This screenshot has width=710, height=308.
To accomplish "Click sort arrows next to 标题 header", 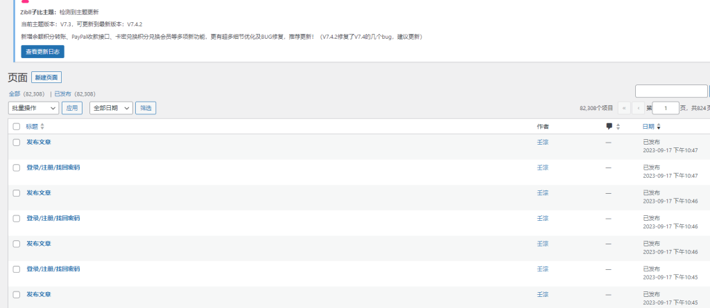I will click(42, 127).
